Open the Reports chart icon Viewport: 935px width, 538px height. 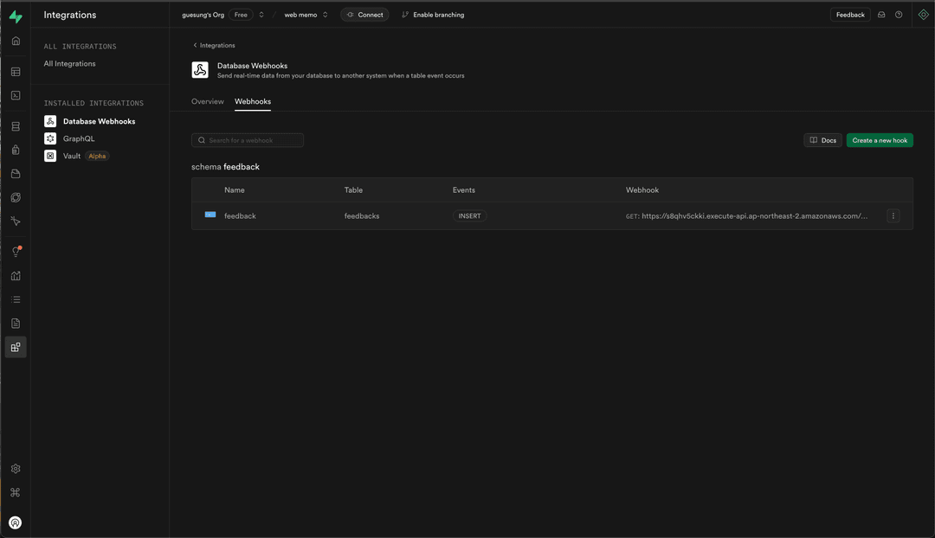(16, 276)
